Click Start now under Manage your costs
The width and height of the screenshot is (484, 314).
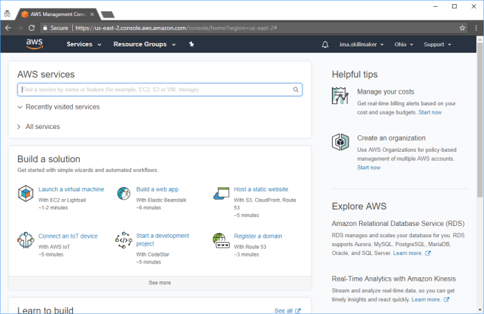(430, 112)
